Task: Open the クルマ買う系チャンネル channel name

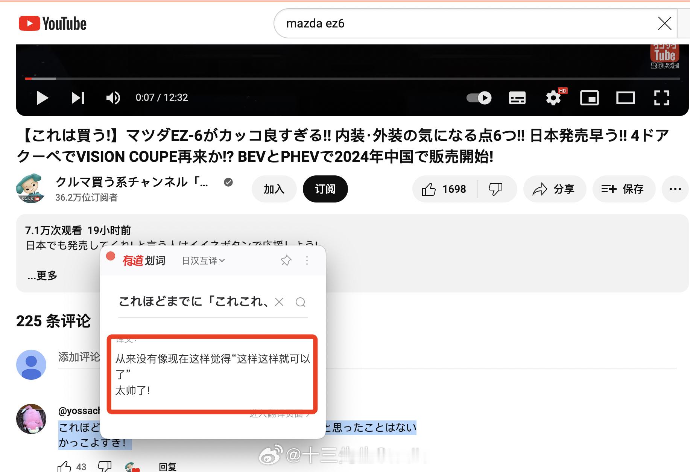Action: pos(132,182)
